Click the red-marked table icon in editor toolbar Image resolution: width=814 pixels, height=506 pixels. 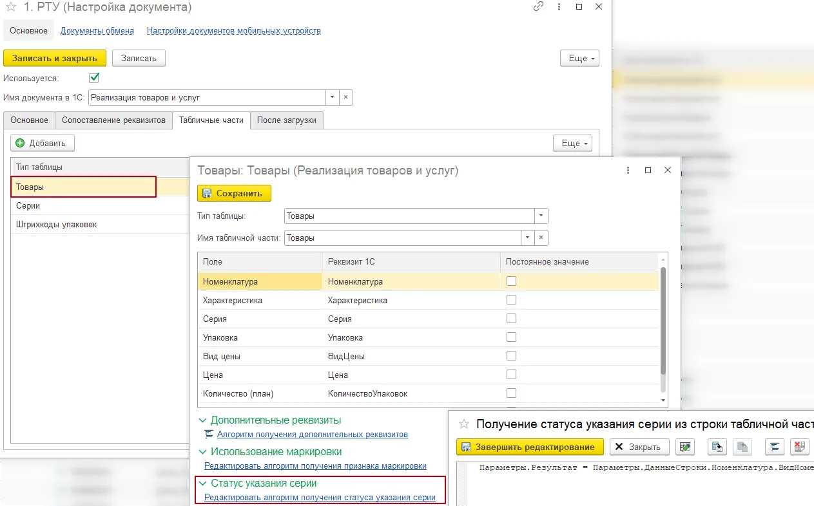800,447
